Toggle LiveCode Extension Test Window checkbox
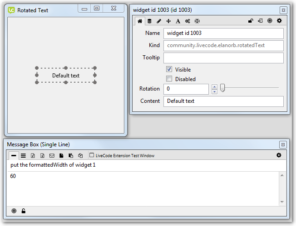This screenshot has height=226, width=296. [92, 155]
